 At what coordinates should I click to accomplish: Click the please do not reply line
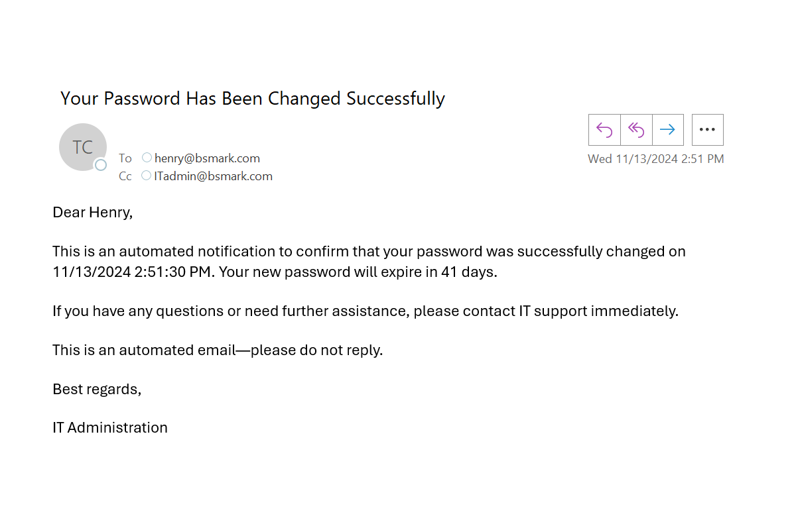[x=218, y=350]
